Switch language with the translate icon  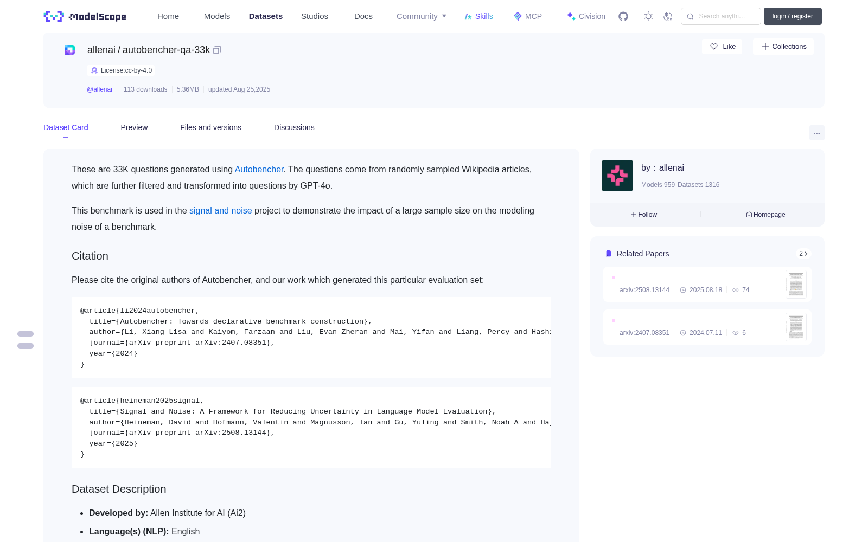tap(668, 16)
